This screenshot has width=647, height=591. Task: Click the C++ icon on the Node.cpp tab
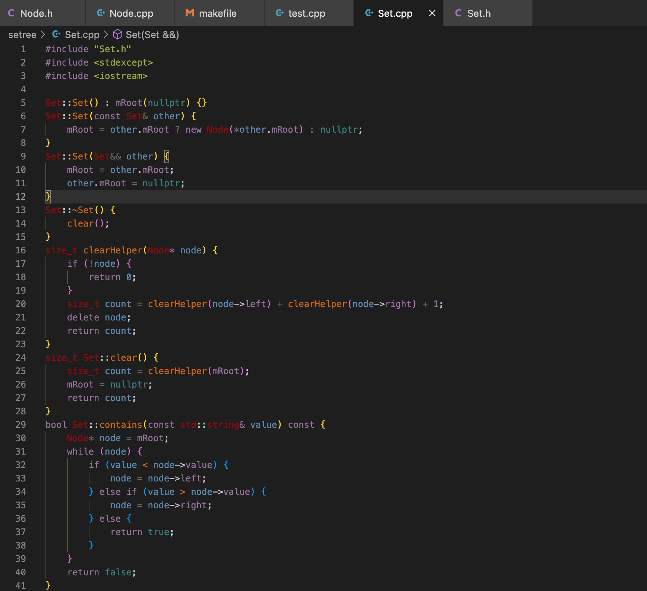click(101, 13)
